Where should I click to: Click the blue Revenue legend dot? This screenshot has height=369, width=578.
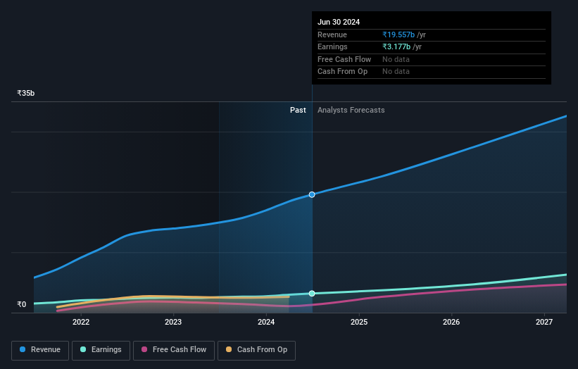tap(23, 349)
